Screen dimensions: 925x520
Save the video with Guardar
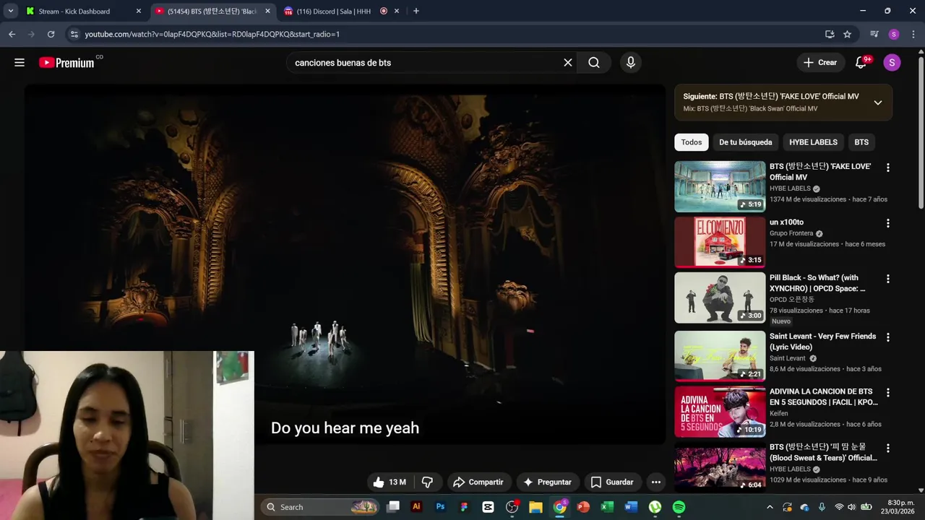click(611, 482)
